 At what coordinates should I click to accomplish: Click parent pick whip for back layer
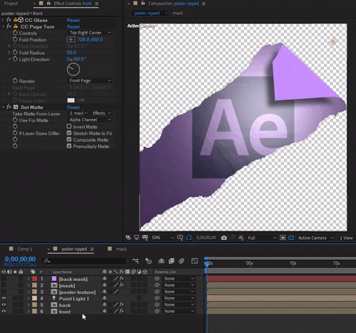[157, 305]
